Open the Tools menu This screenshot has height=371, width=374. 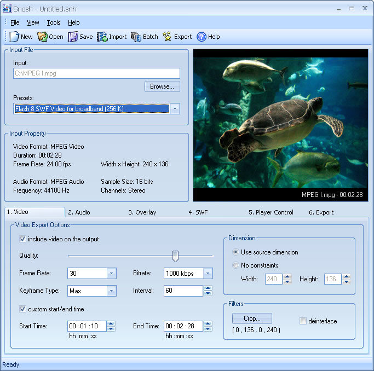(x=54, y=22)
